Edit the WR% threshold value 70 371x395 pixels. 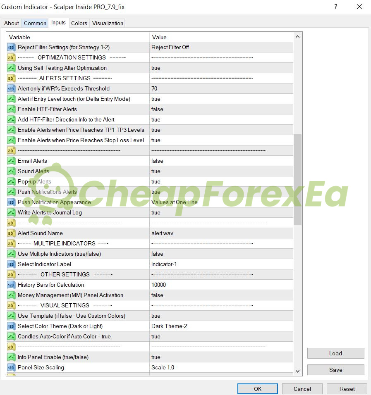coord(221,89)
